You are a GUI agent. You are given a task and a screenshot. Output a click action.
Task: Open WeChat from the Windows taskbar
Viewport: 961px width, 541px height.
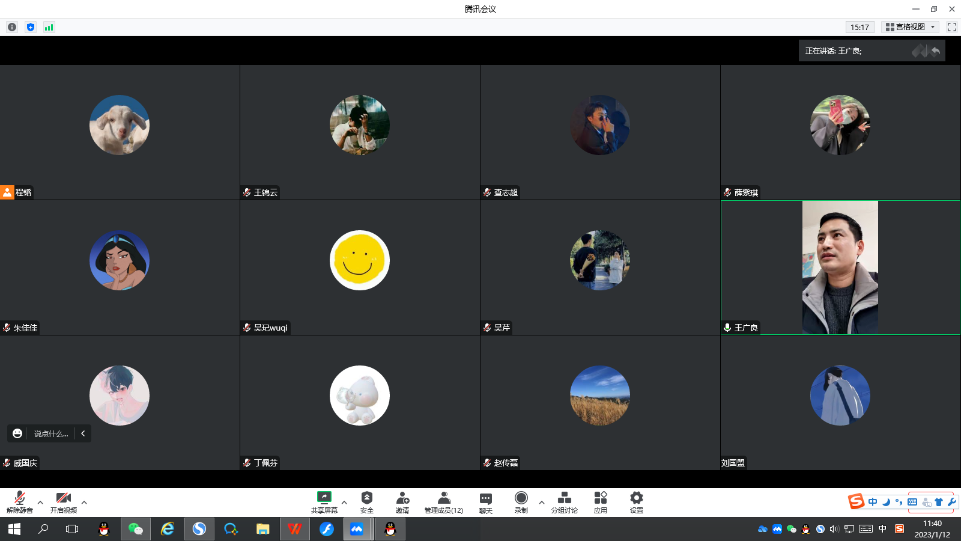135,529
